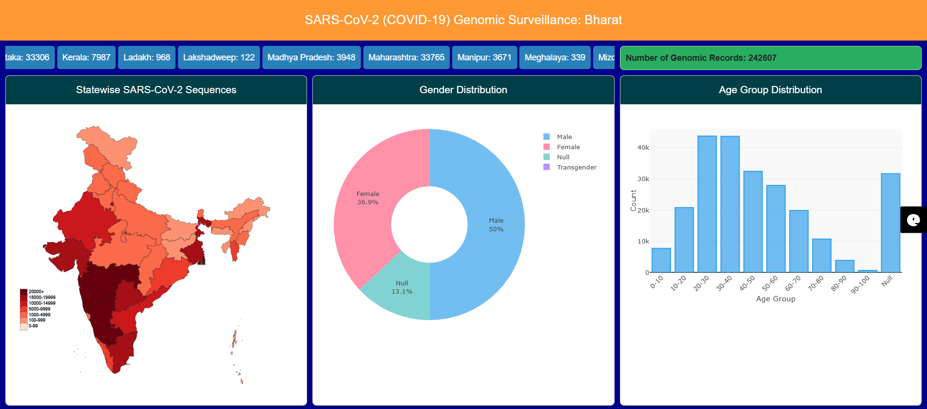The height and width of the screenshot is (409, 927).
Task: Hide the Transgender legend series
Action: point(576,168)
